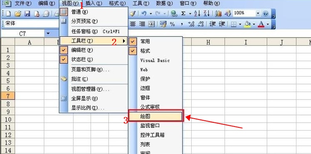
Task: Open the Name Box dropdown arrow
Action: pyautogui.click(x=48, y=34)
